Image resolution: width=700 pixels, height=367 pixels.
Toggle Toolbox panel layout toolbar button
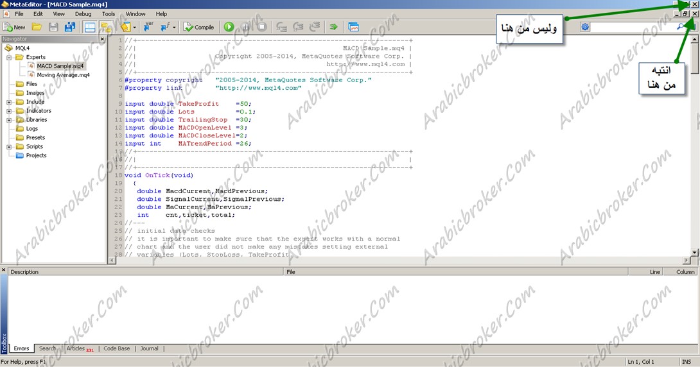[90, 27]
